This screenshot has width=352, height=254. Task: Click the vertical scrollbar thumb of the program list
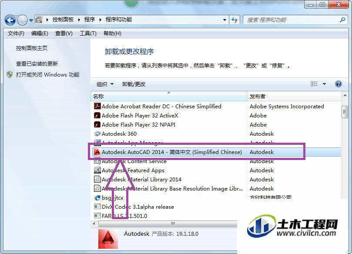coord(345,111)
